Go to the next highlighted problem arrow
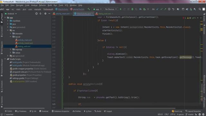This screenshot has width=206, height=116. click(201, 18)
